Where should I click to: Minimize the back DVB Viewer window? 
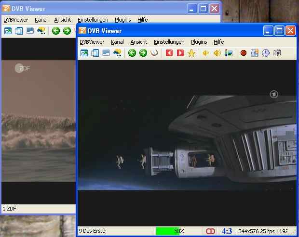click(x=192, y=9)
